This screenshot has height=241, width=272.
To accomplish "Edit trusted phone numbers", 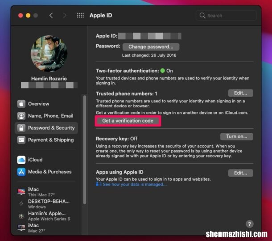I will pos(240,93).
